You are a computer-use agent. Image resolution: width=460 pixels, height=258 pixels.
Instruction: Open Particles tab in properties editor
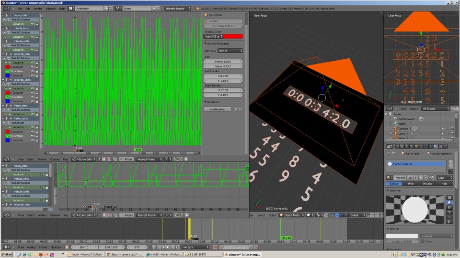click(445, 146)
